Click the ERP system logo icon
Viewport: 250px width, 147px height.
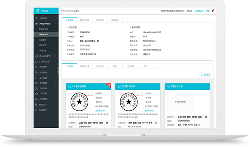coord(38,11)
